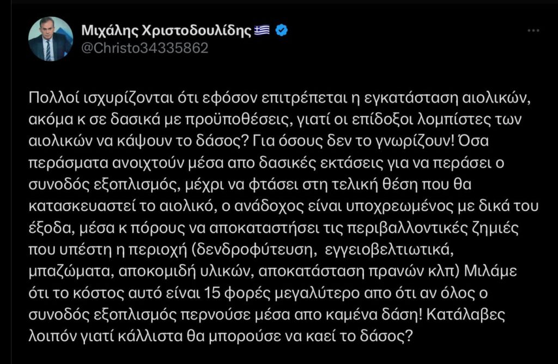The height and width of the screenshot is (364, 558).
Task: Open the tweet's three-dot more options menu
Action: (533, 31)
